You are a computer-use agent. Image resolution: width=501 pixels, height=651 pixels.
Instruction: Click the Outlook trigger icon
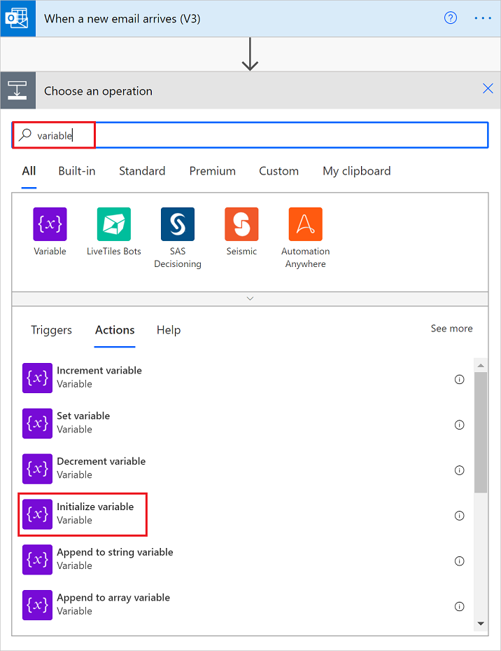[x=17, y=18]
